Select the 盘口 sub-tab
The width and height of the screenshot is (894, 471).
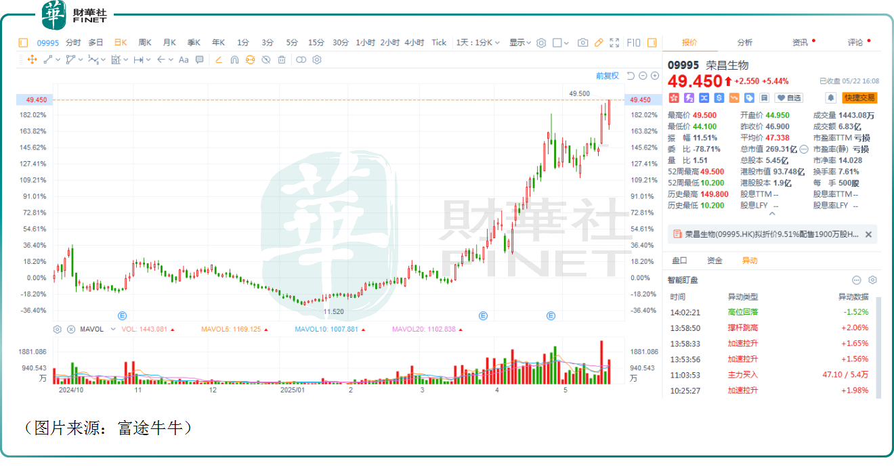pyautogui.click(x=679, y=261)
